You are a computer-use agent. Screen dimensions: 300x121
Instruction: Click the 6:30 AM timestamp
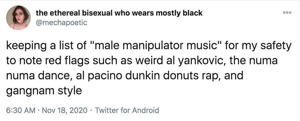[x=21, y=110]
